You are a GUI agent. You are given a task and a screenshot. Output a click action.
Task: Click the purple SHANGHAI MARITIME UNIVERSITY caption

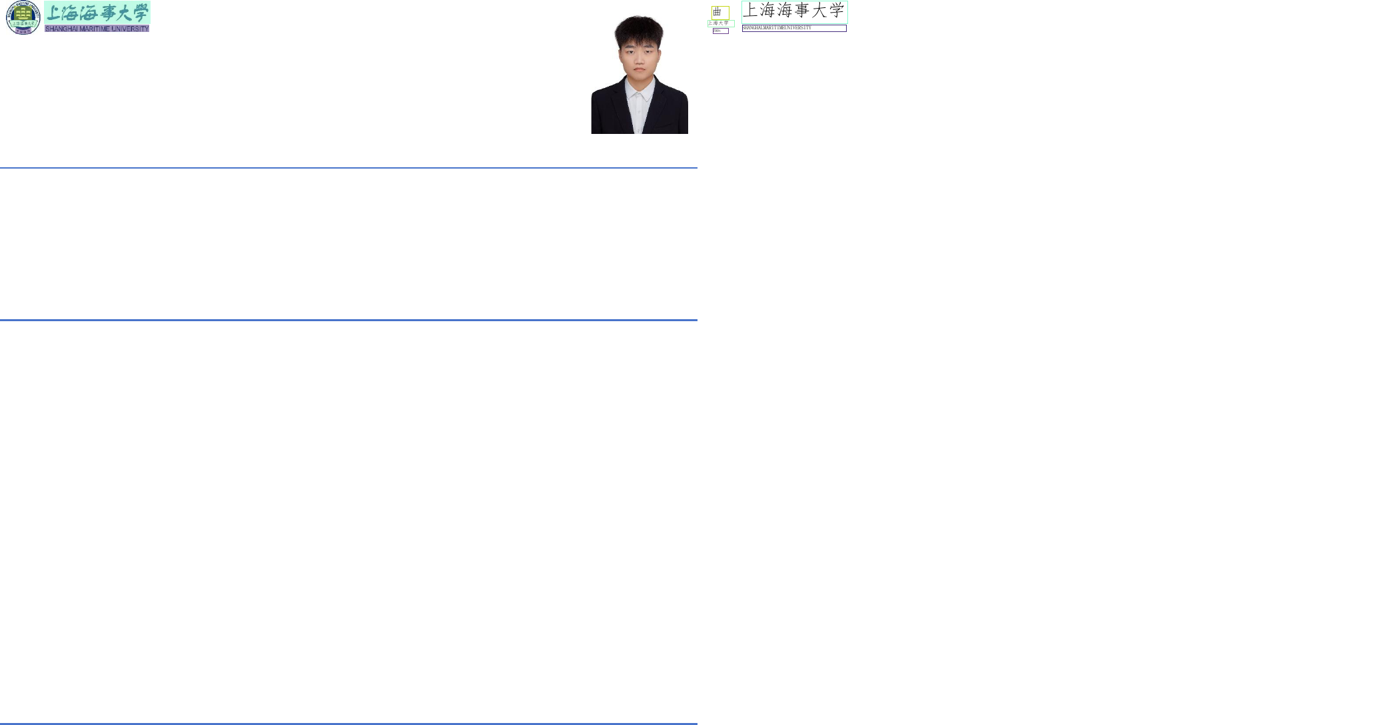pos(97,29)
